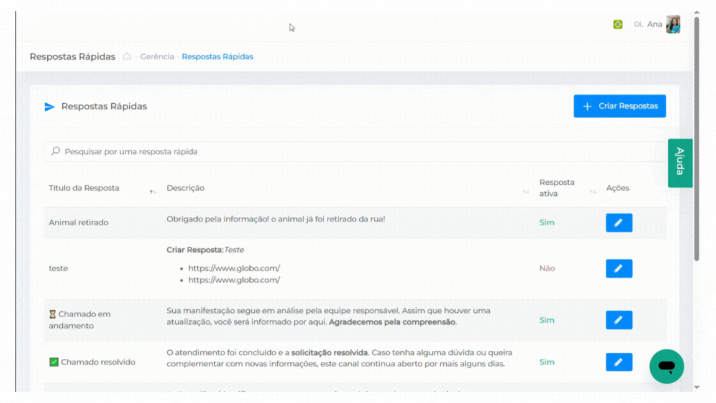Click the 'O atendimento foi concluído' description
716x403 pixels.
coord(339,358)
